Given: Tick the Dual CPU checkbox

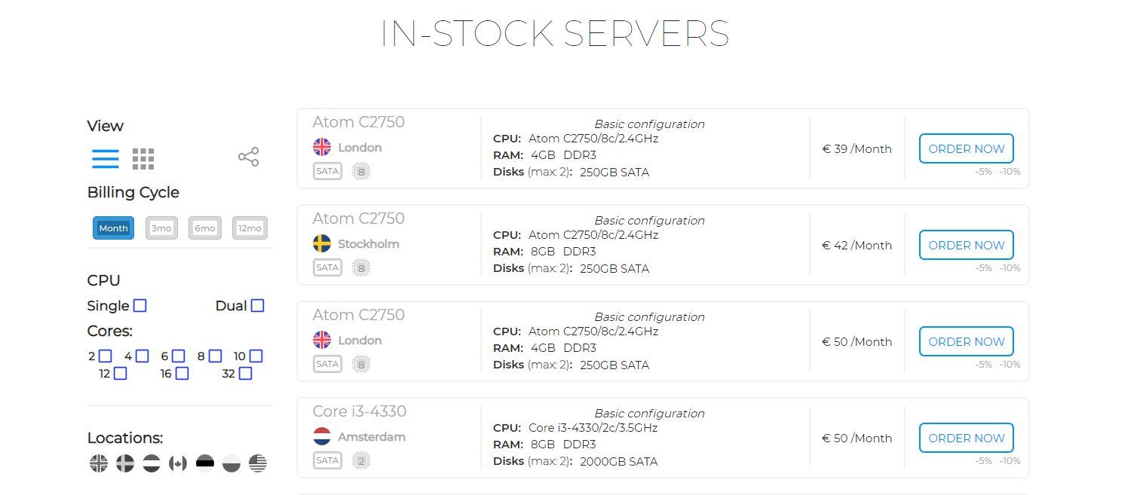Looking at the screenshot, I should (x=258, y=306).
